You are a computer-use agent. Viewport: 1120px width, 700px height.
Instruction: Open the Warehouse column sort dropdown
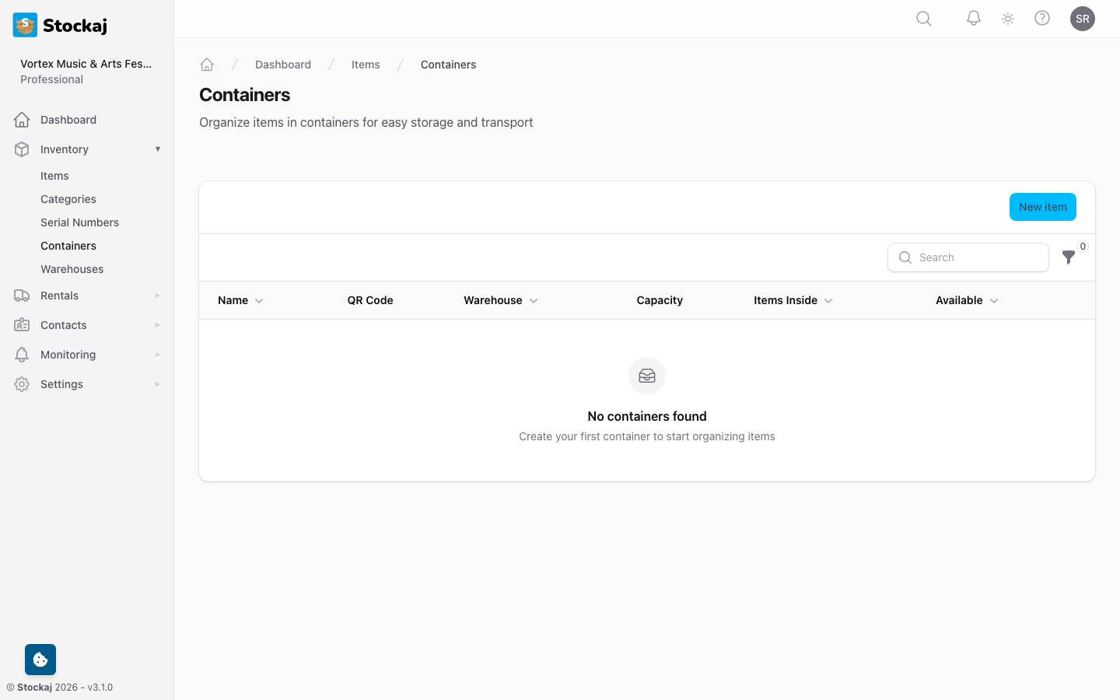534,300
